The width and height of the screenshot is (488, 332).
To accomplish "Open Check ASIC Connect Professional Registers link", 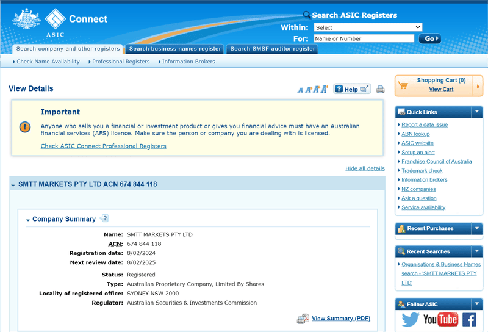I will [x=103, y=146].
